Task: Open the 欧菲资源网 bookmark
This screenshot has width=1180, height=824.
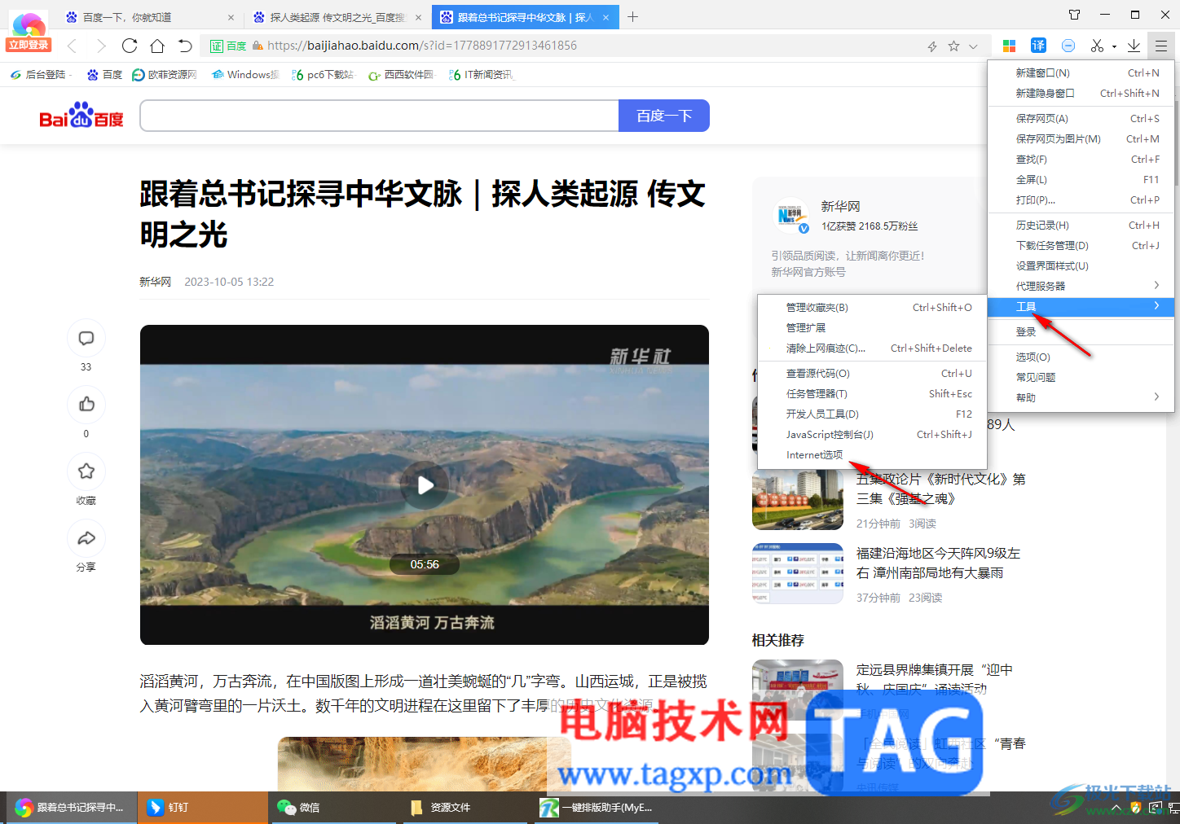Action: pyautogui.click(x=165, y=75)
